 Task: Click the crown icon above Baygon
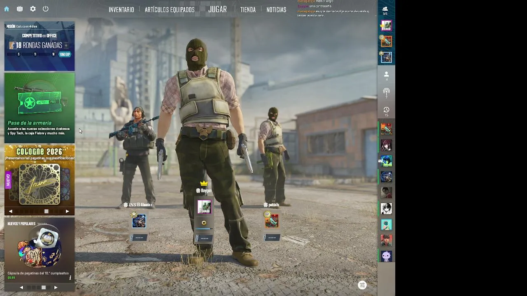(204, 183)
